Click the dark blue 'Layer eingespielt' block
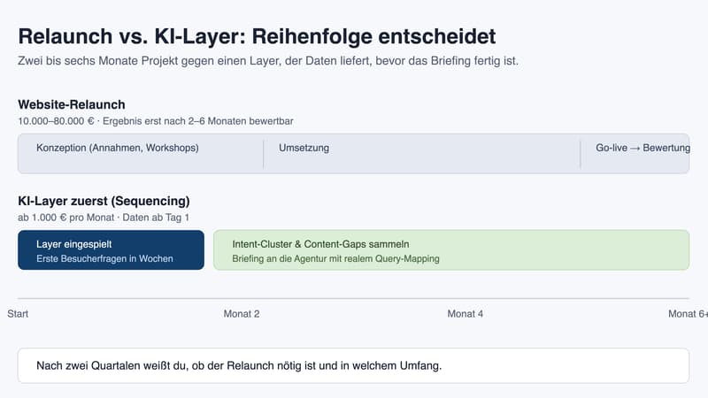Viewport: 708px width, 398px height. point(112,250)
